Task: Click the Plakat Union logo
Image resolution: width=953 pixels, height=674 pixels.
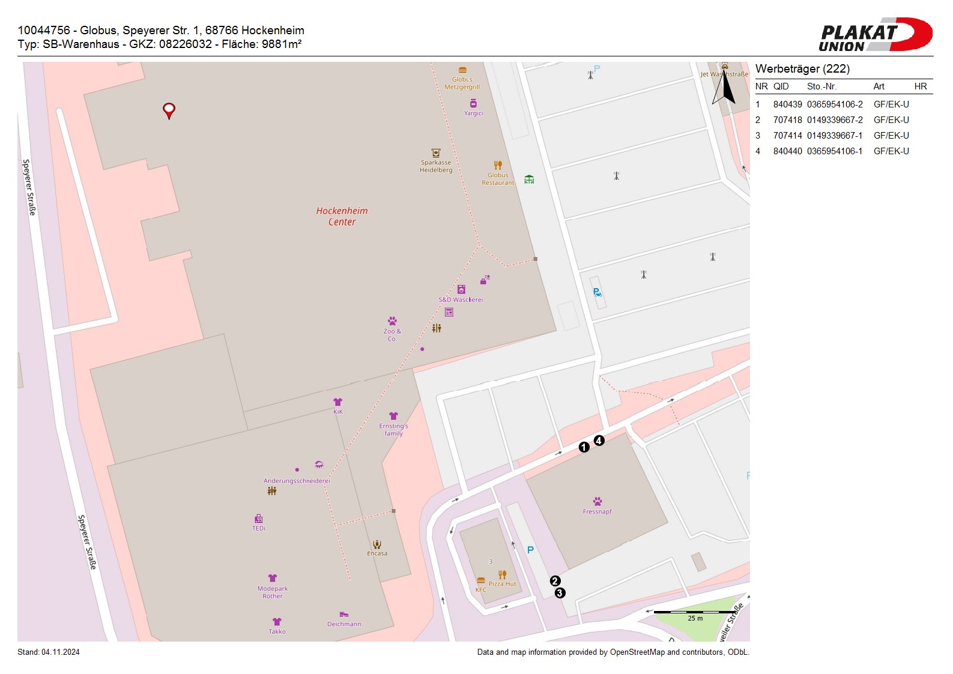Action: click(876, 35)
